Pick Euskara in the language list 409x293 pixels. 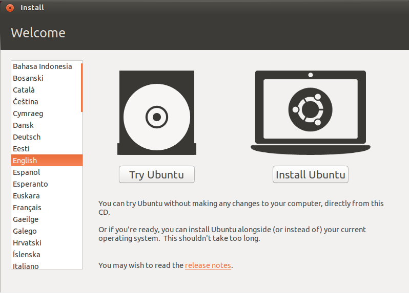(47, 196)
